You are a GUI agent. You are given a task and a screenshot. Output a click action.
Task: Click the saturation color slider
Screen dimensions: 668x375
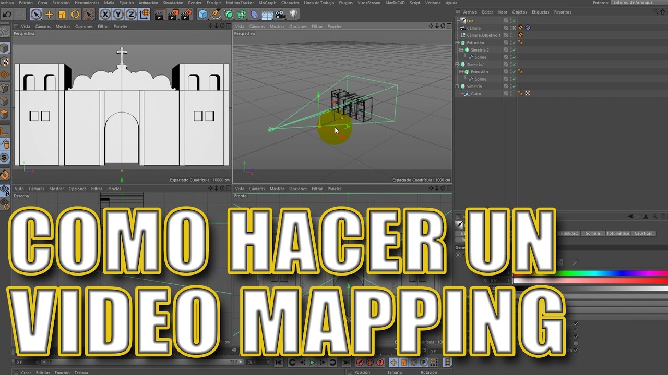(x=590, y=281)
